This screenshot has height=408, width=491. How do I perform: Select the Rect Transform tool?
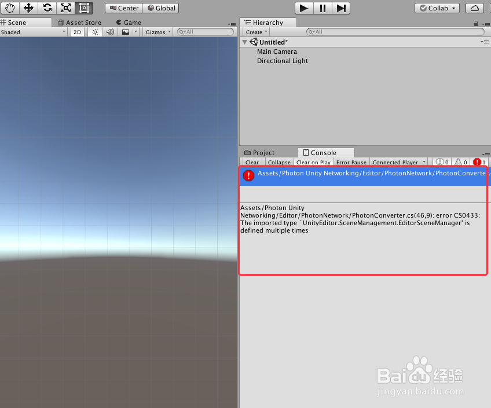(x=84, y=8)
